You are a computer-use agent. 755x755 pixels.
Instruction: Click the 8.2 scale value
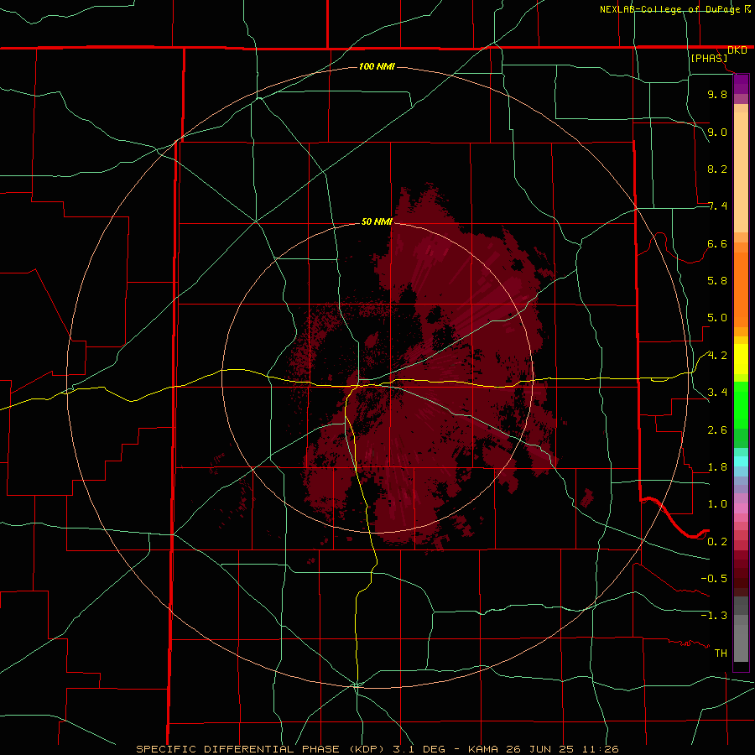717,169
